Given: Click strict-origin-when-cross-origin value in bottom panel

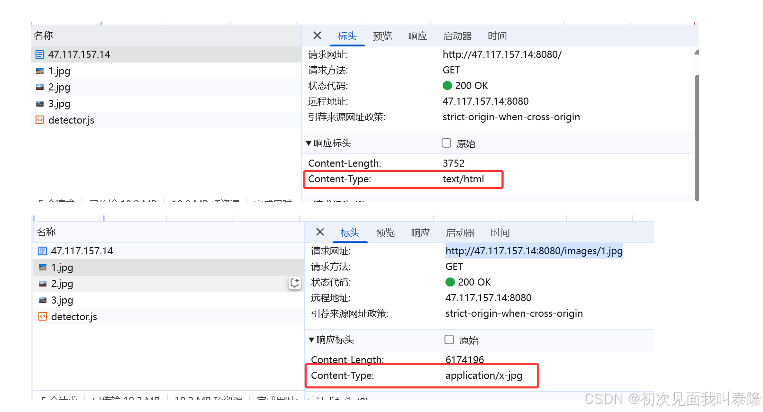Looking at the screenshot, I should pyautogui.click(x=514, y=313).
